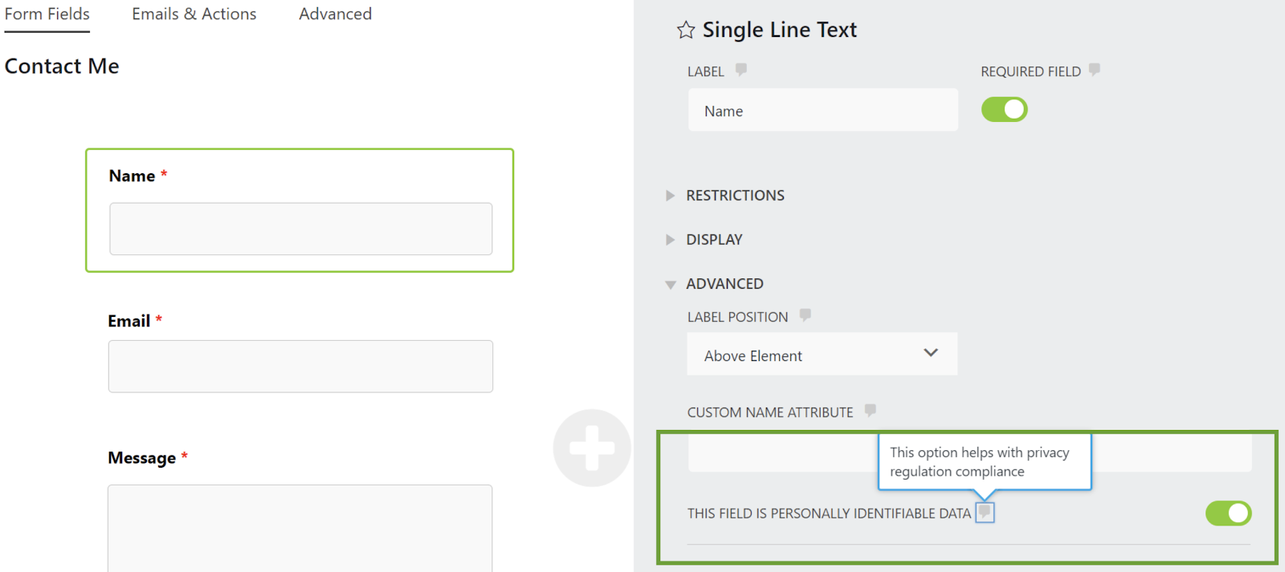The height and width of the screenshot is (572, 1285).
Task: Click the personally identifiable data help icon
Action: (985, 512)
